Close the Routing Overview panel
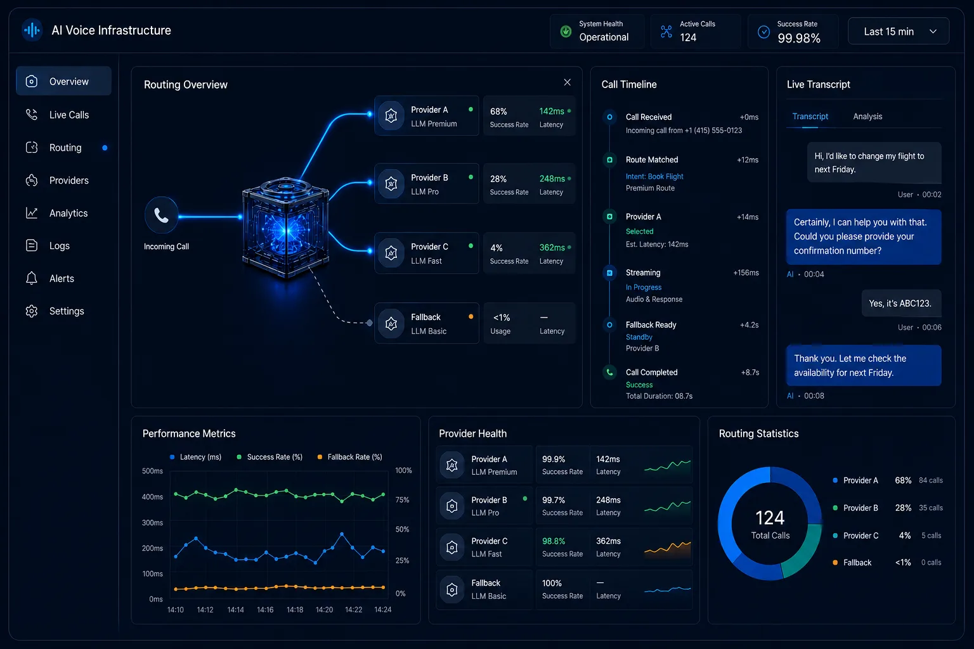The height and width of the screenshot is (649, 974). (x=567, y=82)
